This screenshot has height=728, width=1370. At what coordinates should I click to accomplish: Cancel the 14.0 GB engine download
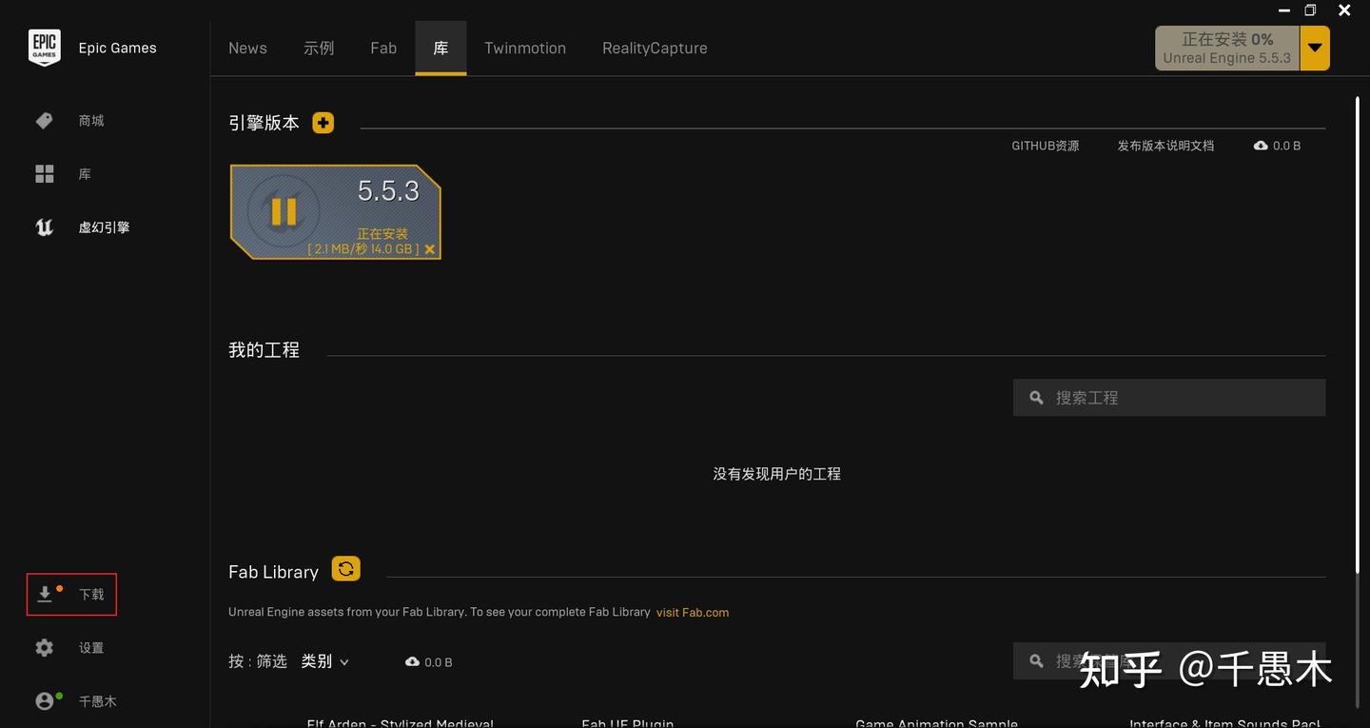point(429,248)
